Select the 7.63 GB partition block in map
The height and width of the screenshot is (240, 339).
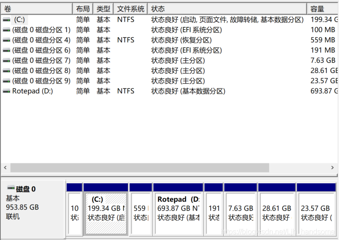[x=241, y=209]
